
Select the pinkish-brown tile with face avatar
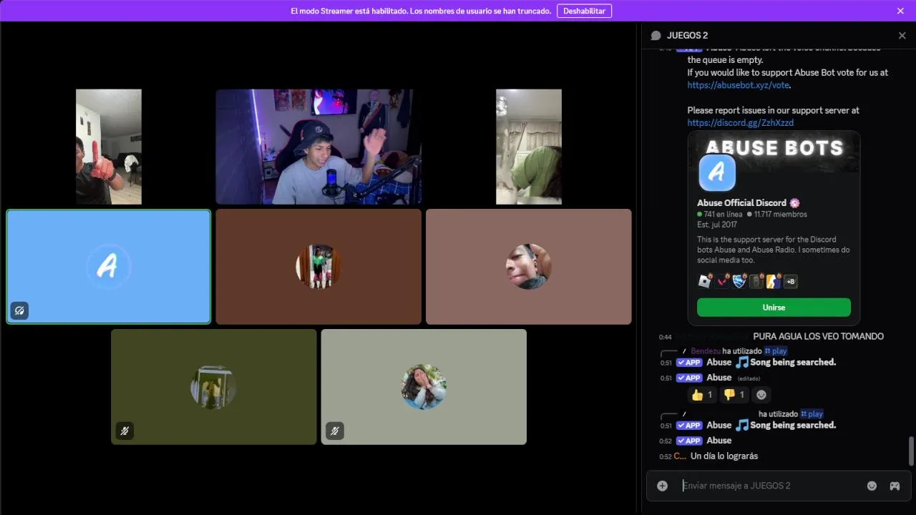click(x=529, y=267)
